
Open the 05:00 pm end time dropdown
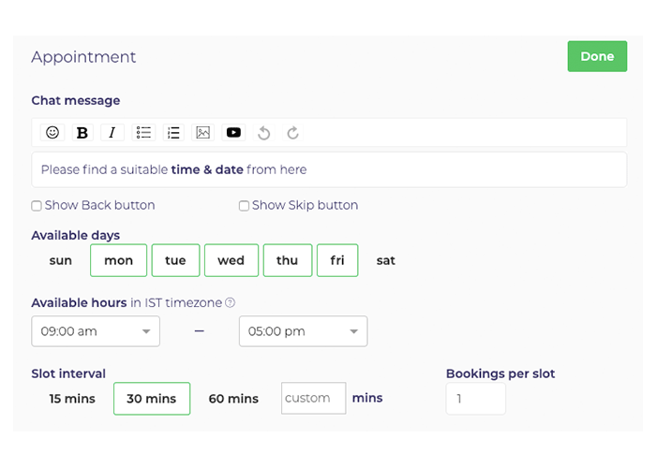tap(303, 331)
